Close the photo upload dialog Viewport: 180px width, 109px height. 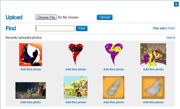pos(176,4)
